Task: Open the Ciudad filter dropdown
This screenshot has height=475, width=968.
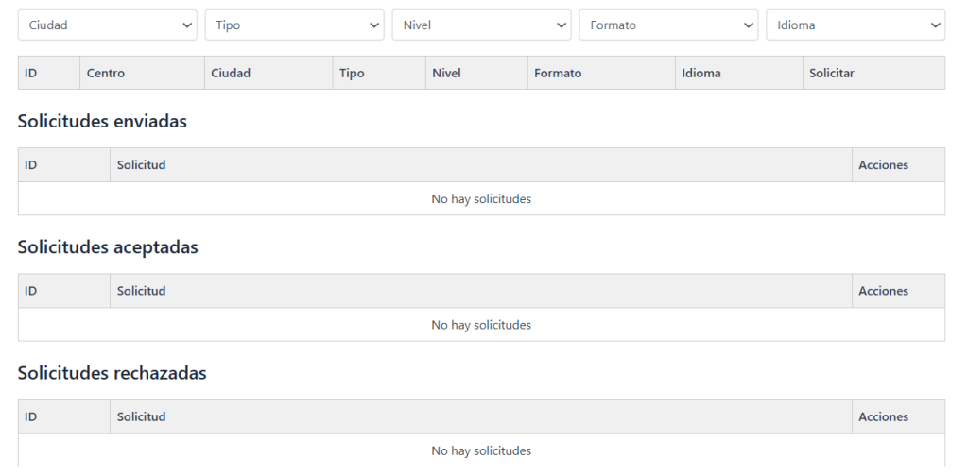Action: 107,25
